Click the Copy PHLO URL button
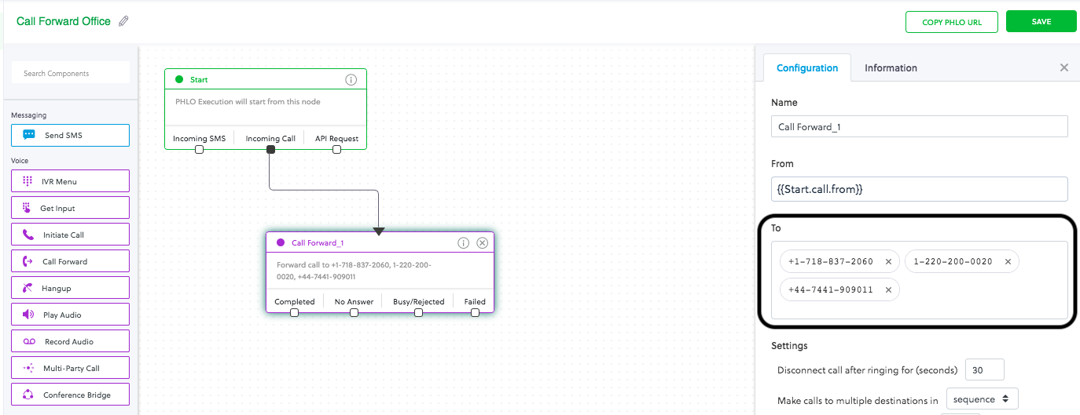Image resolution: width=1080 pixels, height=415 pixels. [951, 22]
